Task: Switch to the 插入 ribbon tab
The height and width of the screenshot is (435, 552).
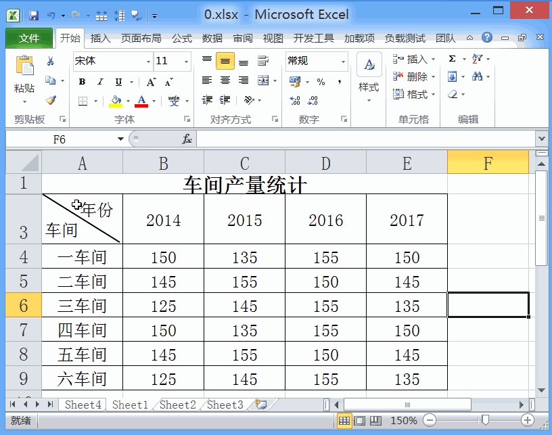Action: coord(100,39)
